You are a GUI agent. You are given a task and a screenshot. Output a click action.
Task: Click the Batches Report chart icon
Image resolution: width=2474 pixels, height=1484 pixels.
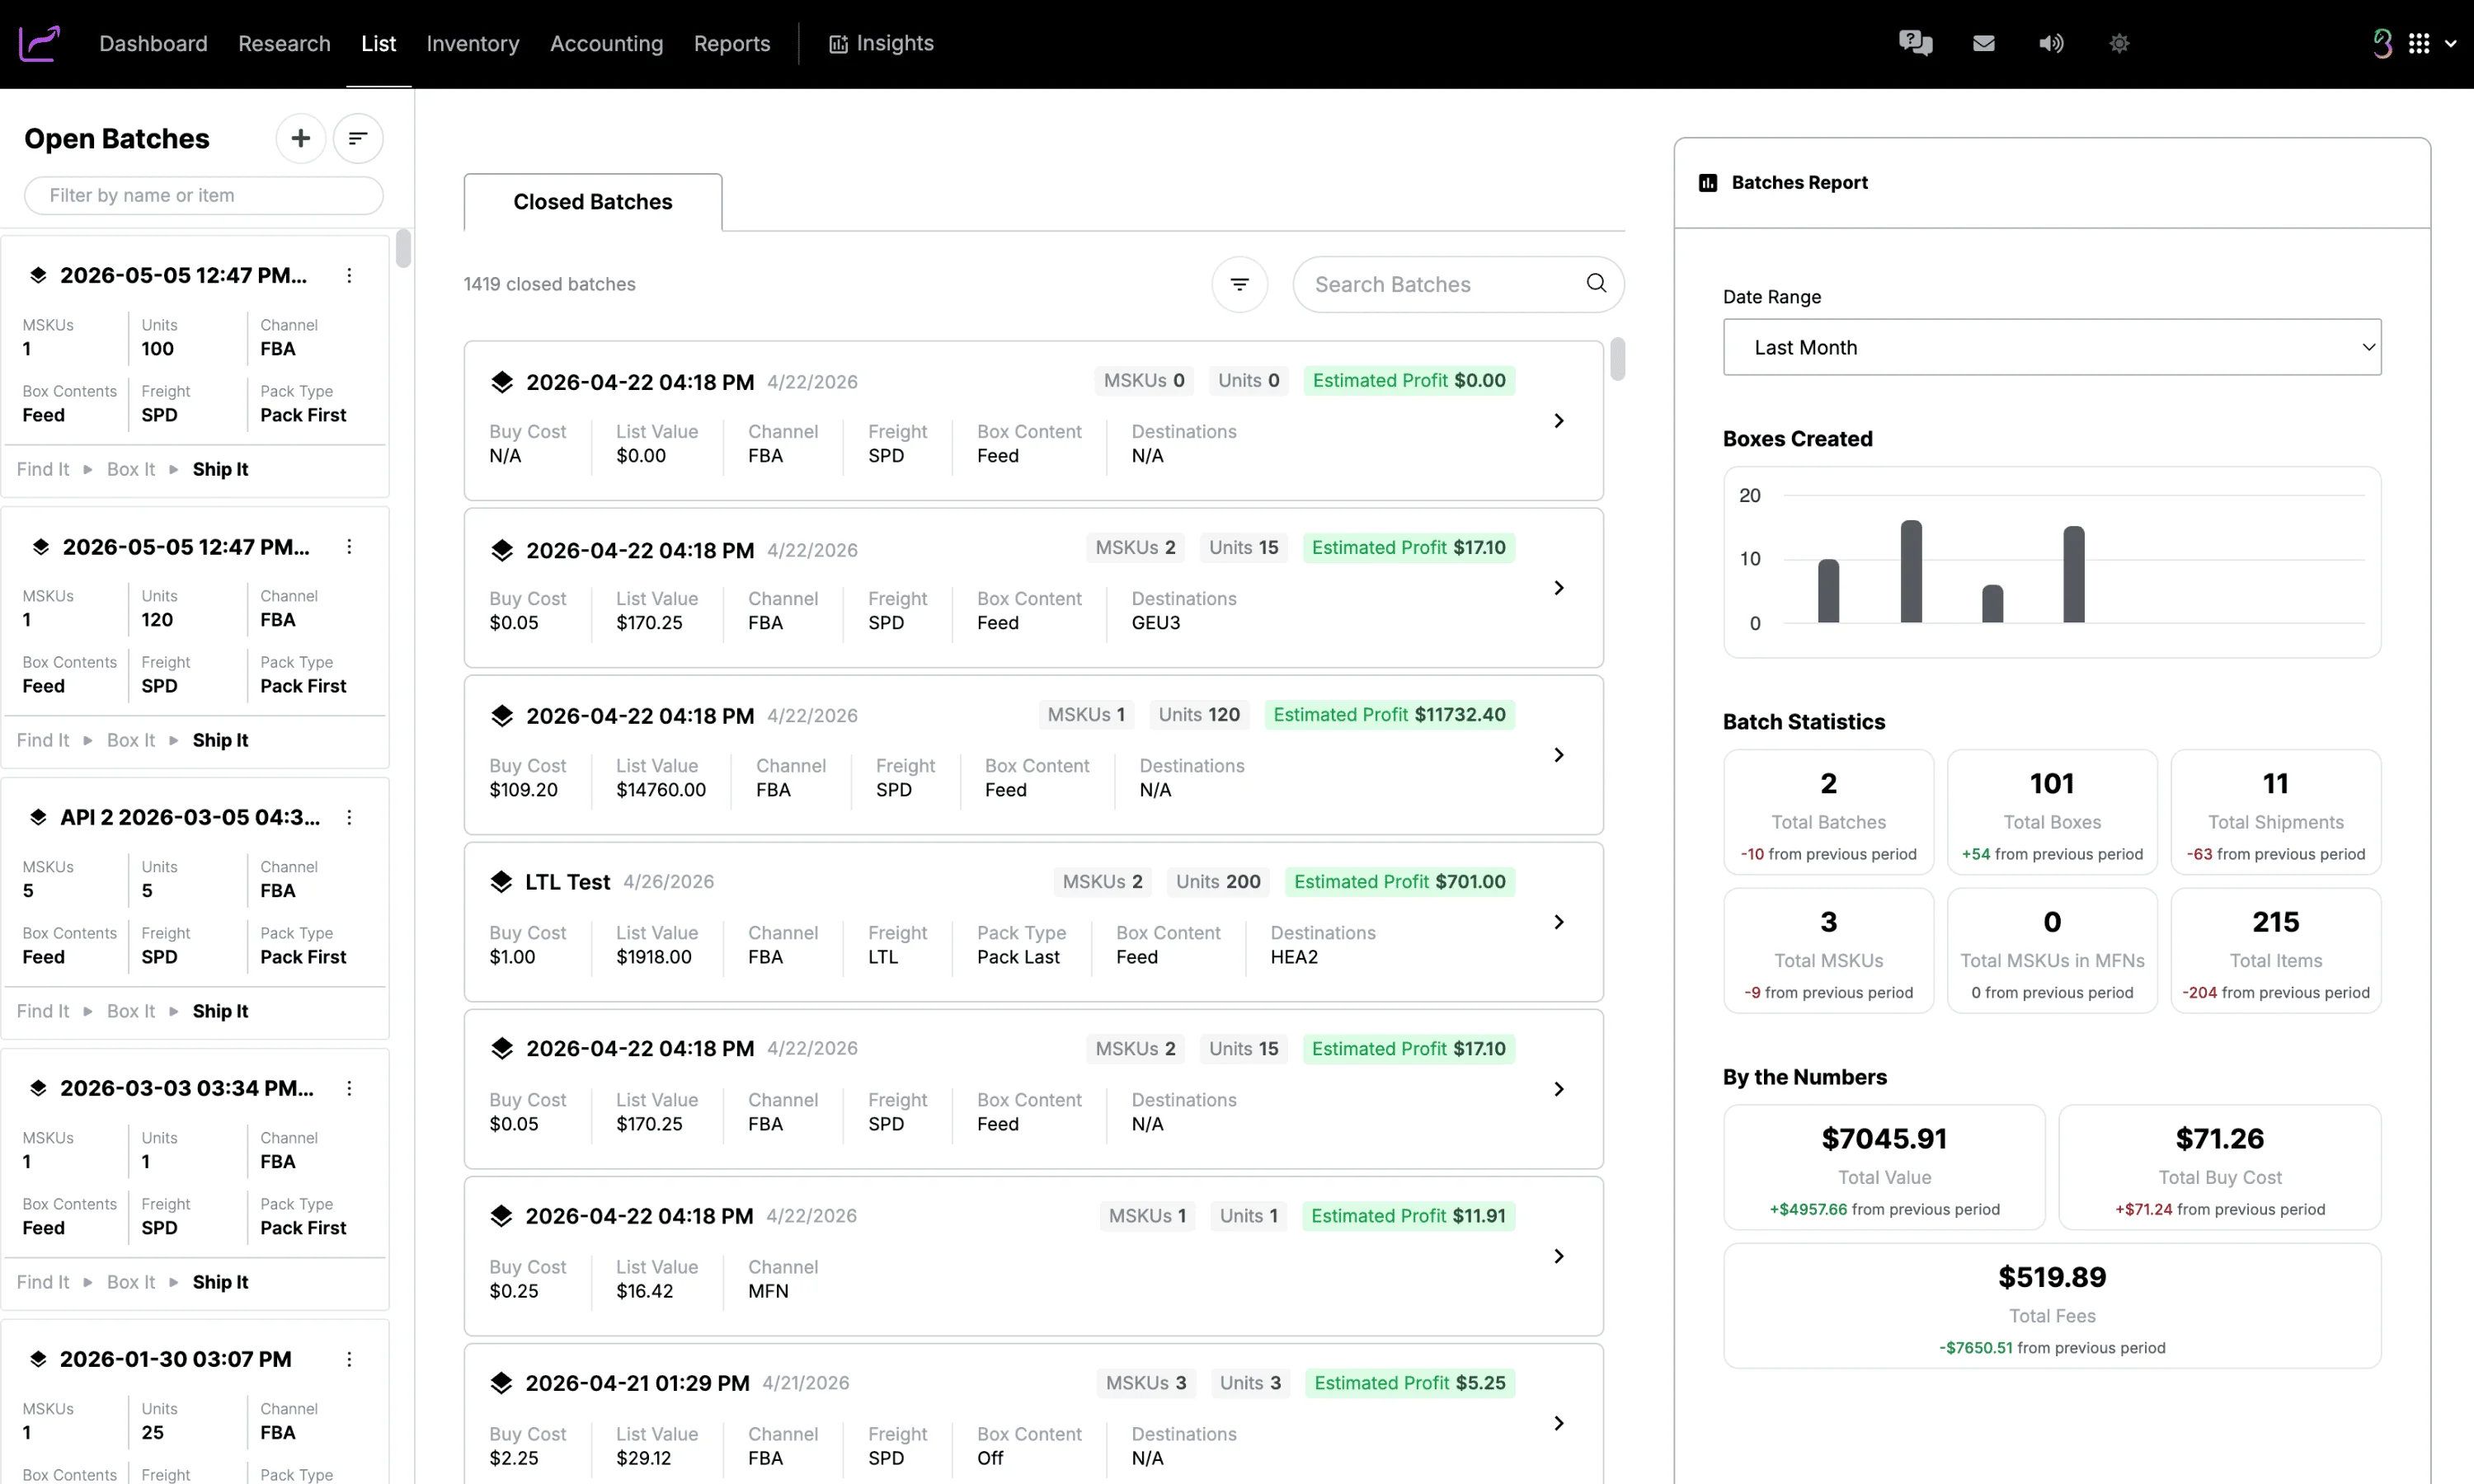coord(1708,182)
